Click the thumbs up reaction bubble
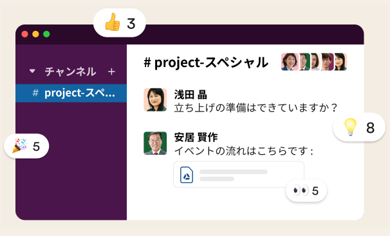The height and width of the screenshot is (236, 390). [x=120, y=23]
